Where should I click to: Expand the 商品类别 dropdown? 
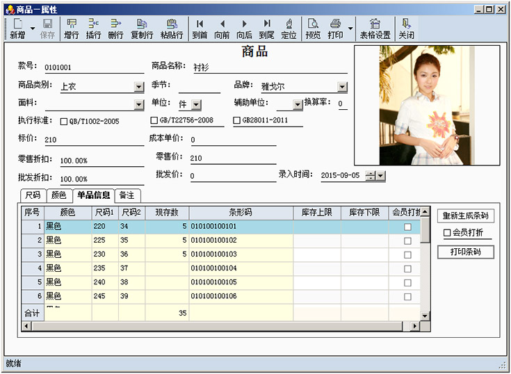pyautogui.click(x=139, y=88)
